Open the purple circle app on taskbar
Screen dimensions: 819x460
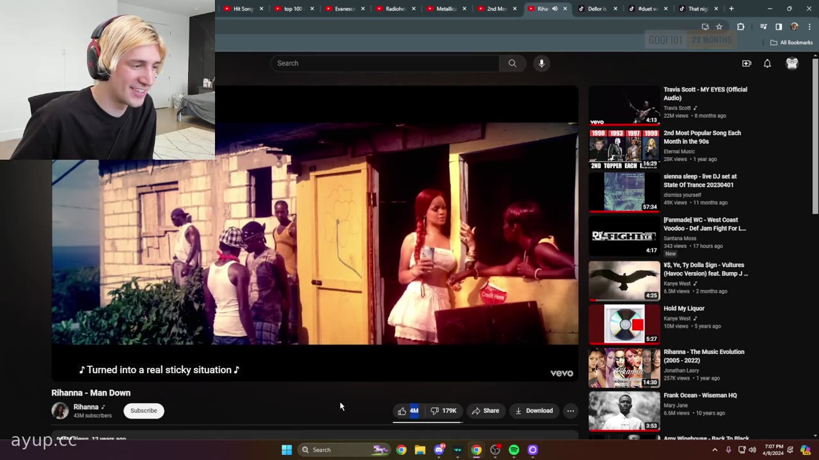pyautogui.click(x=532, y=450)
